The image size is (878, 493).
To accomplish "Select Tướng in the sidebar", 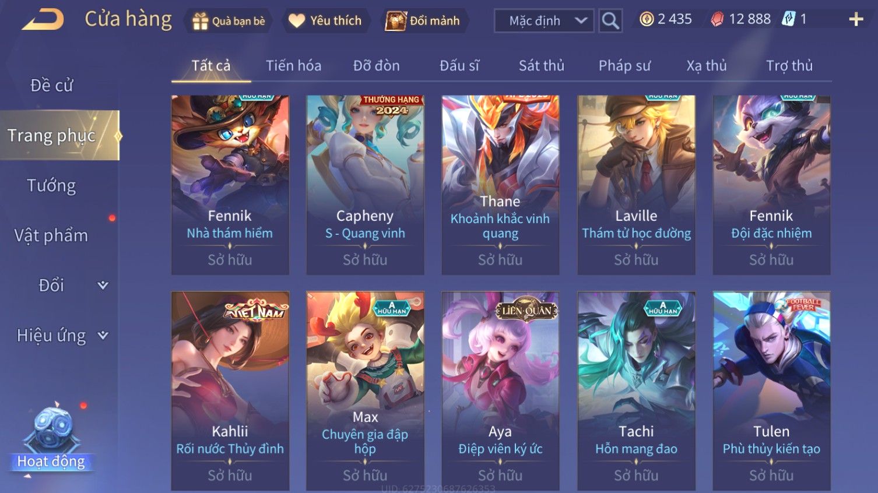I will click(x=51, y=186).
